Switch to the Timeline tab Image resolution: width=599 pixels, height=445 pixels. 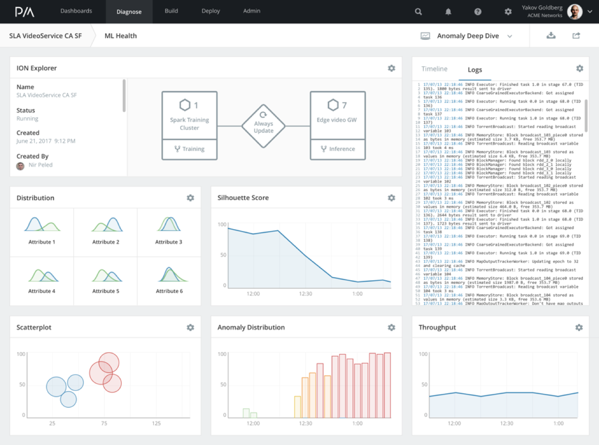click(434, 69)
